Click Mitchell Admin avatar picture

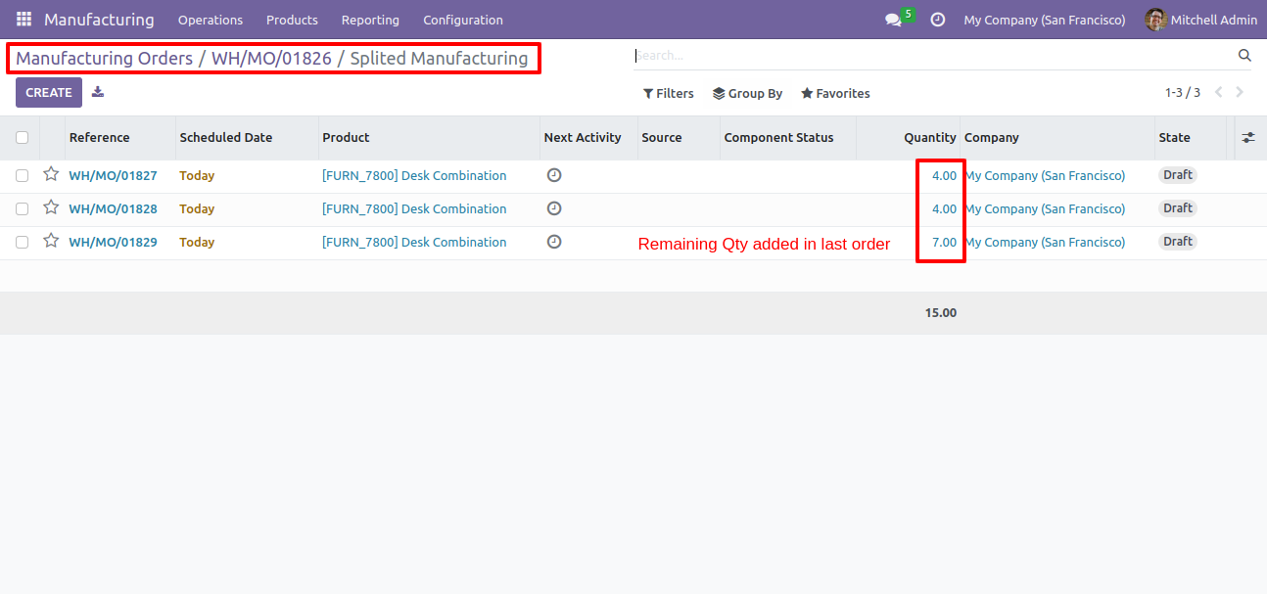1155,20
